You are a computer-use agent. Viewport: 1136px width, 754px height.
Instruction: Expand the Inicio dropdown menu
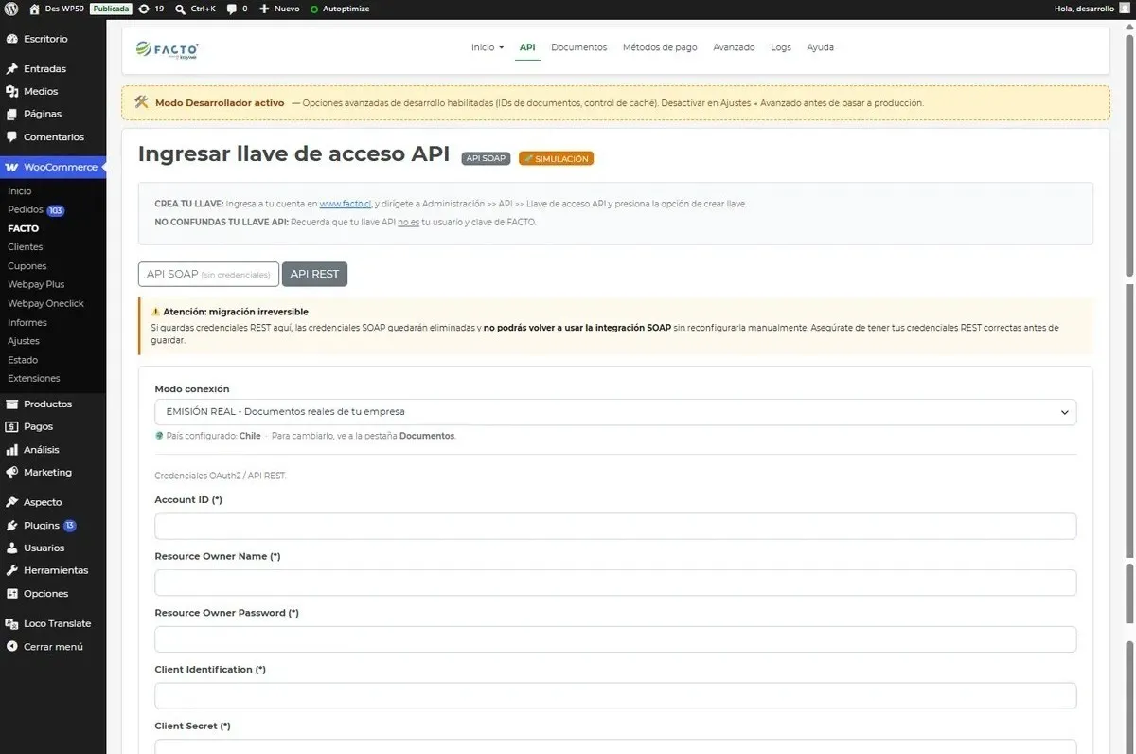click(x=488, y=47)
